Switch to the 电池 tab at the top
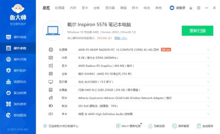The height and width of the screenshot is (134, 220). 147,8
